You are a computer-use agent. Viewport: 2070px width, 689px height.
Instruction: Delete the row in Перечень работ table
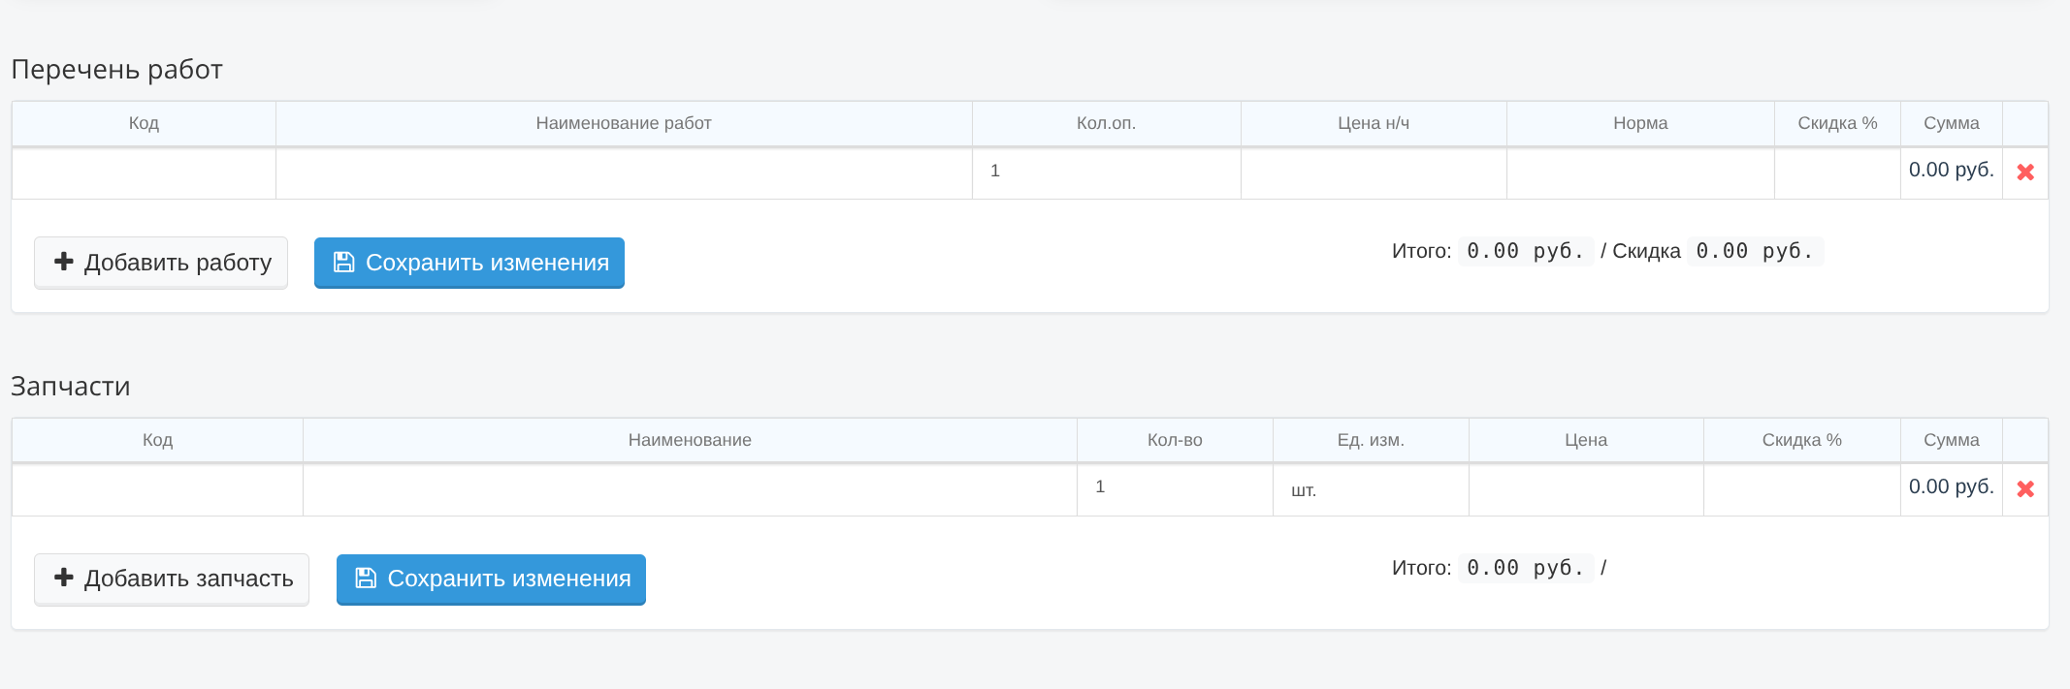(2025, 172)
